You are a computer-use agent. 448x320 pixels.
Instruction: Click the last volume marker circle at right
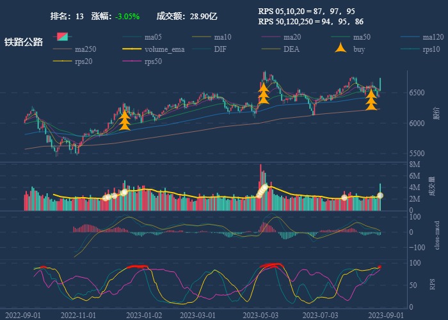click(x=380, y=195)
